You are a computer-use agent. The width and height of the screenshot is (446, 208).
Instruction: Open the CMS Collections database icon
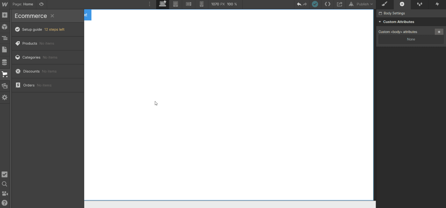(x=4, y=62)
